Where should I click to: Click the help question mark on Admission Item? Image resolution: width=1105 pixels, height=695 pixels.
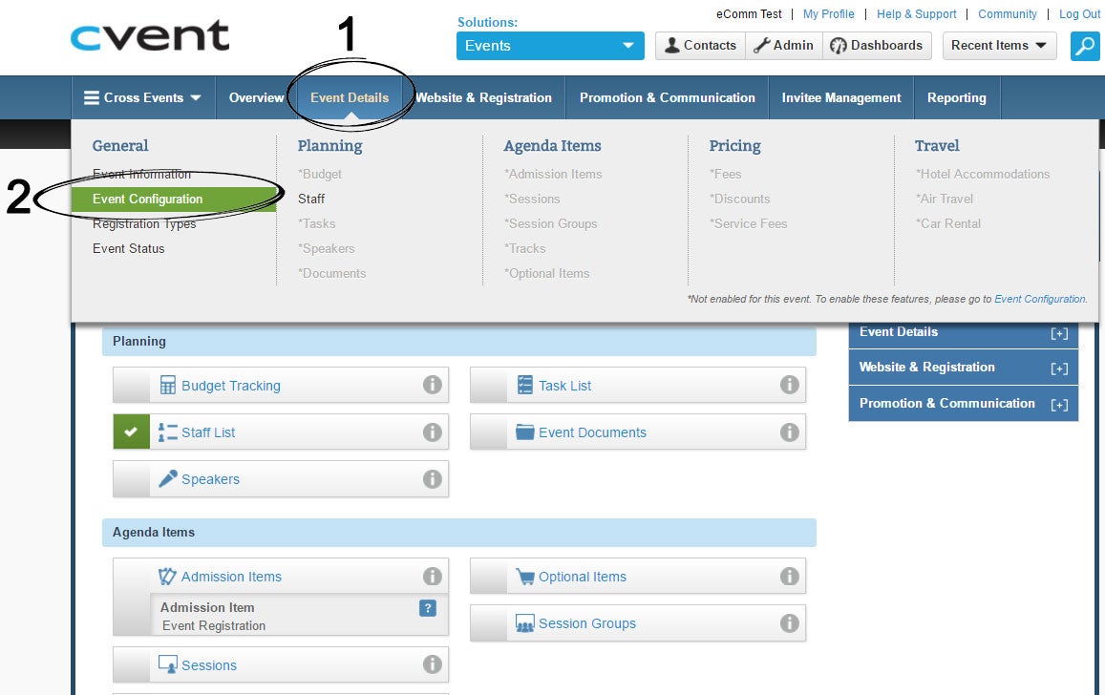[x=428, y=608]
